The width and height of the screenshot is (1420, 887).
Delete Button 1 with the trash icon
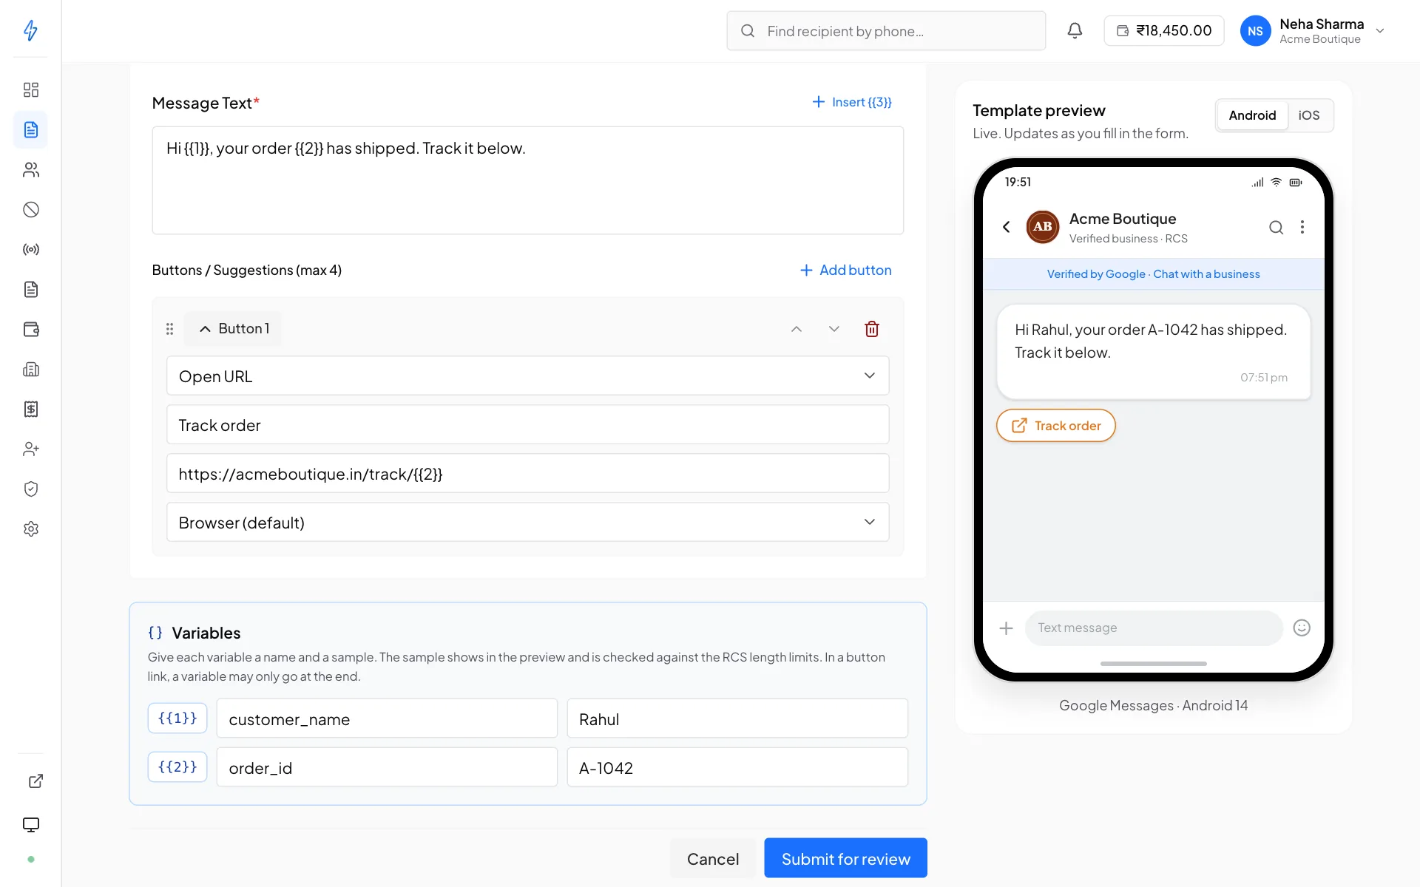(872, 329)
